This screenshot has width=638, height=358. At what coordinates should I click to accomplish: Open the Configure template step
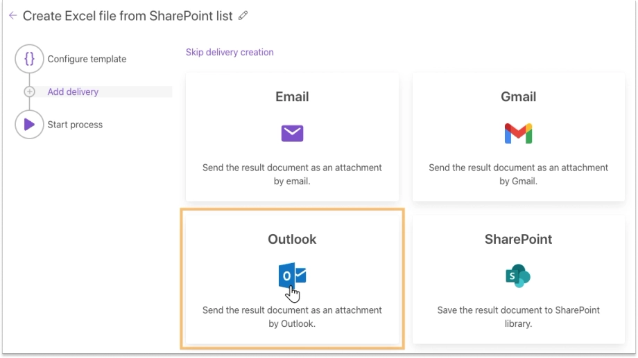click(87, 59)
